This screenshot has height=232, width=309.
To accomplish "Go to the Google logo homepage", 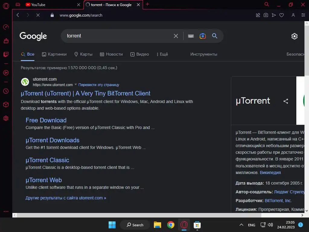I will tap(33, 36).
